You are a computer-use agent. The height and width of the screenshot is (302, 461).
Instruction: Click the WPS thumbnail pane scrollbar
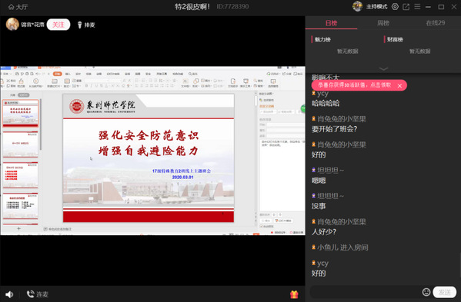[x=41, y=124]
